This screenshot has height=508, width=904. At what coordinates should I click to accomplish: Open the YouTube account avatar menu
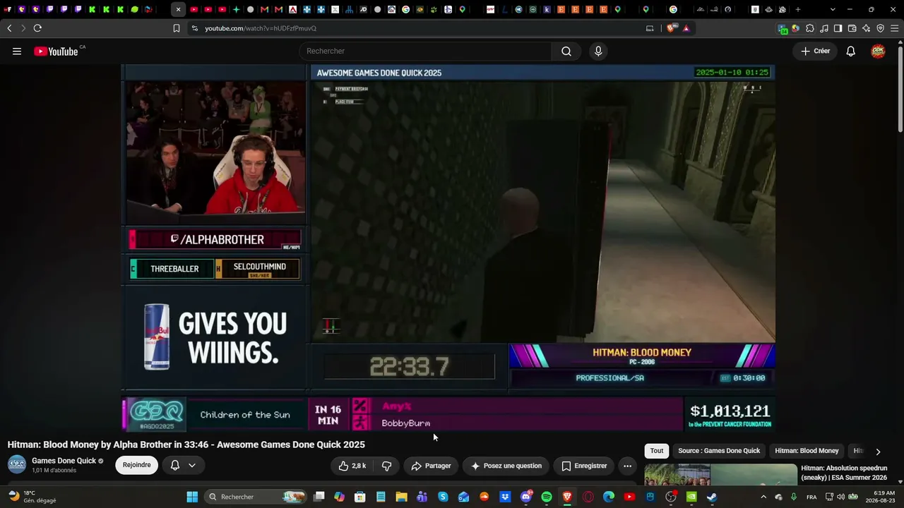point(878,51)
